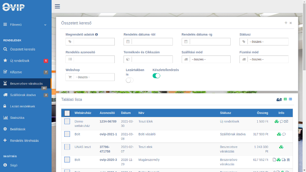Sort by Státusz column header
306x172 pixels.
point(225,113)
